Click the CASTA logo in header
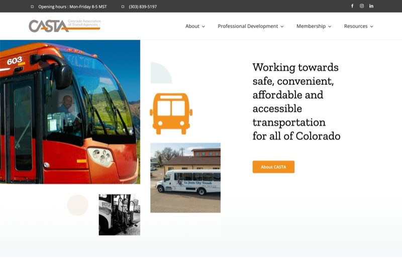This screenshot has height=258, width=402. (x=64, y=26)
